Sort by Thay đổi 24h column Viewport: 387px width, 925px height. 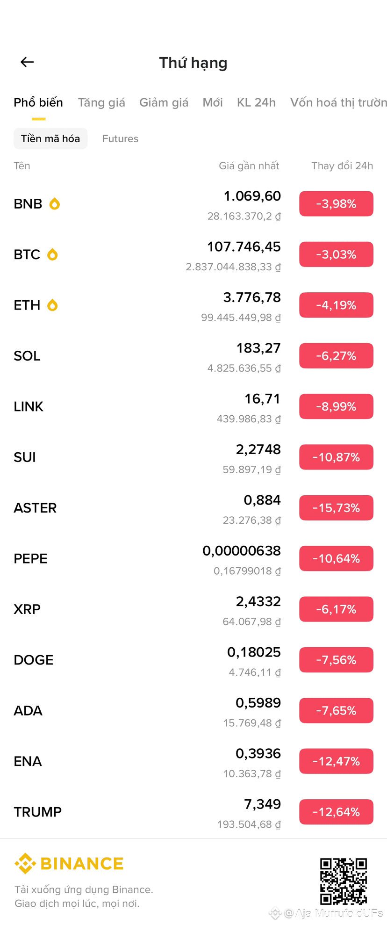[342, 166]
